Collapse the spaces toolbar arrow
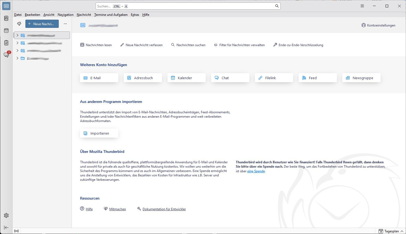 pyautogui.click(x=6, y=227)
